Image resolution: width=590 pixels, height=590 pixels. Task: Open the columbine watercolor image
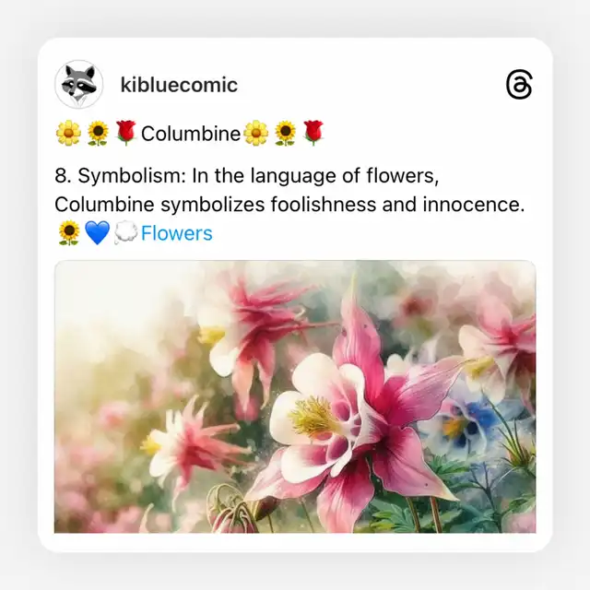click(x=295, y=396)
